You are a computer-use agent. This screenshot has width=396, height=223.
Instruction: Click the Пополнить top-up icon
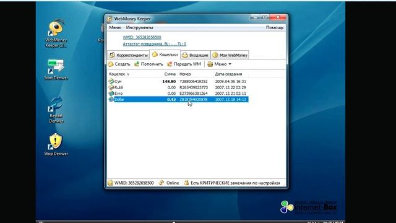coord(137,64)
